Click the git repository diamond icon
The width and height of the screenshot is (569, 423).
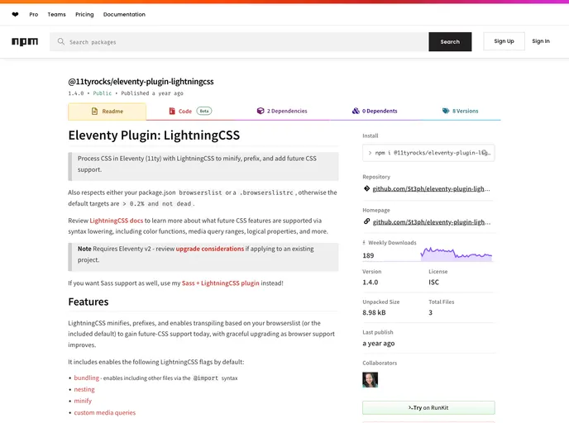pos(366,188)
